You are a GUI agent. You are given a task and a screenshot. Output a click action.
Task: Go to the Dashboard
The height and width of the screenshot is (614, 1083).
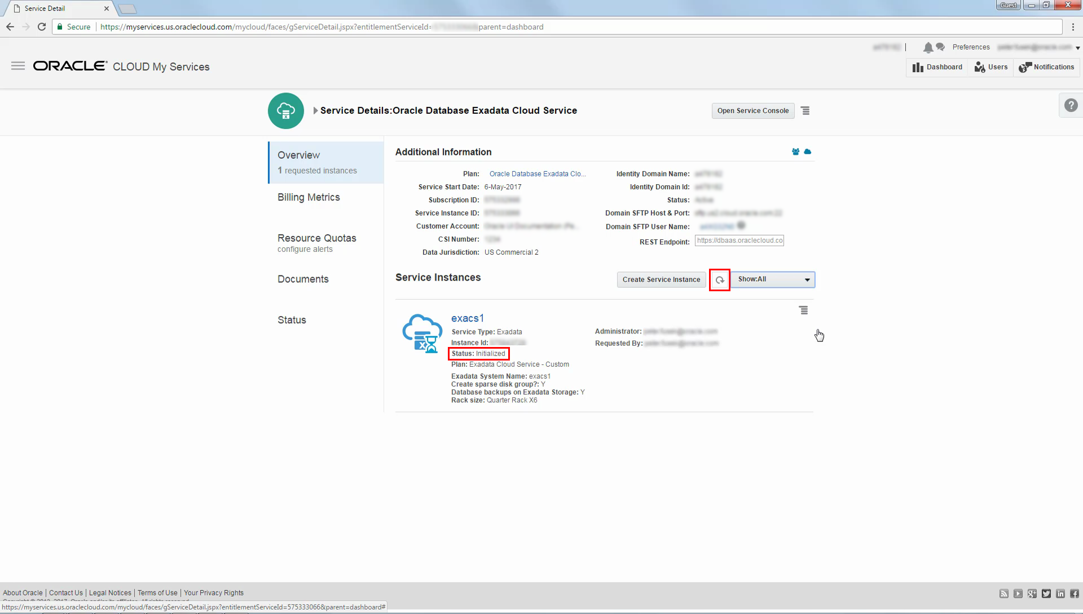pyautogui.click(x=937, y=67)
